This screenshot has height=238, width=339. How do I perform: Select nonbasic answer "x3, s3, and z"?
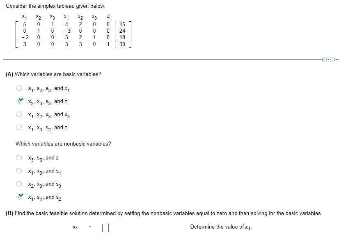coord(19,157)
